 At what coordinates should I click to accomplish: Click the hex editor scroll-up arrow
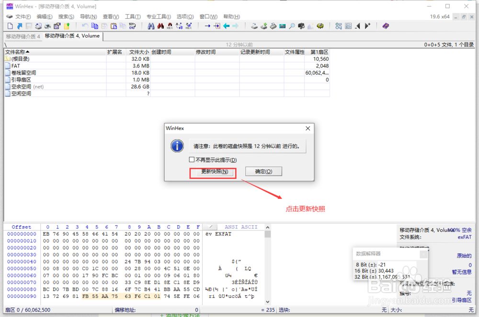[x=268, y=228]
